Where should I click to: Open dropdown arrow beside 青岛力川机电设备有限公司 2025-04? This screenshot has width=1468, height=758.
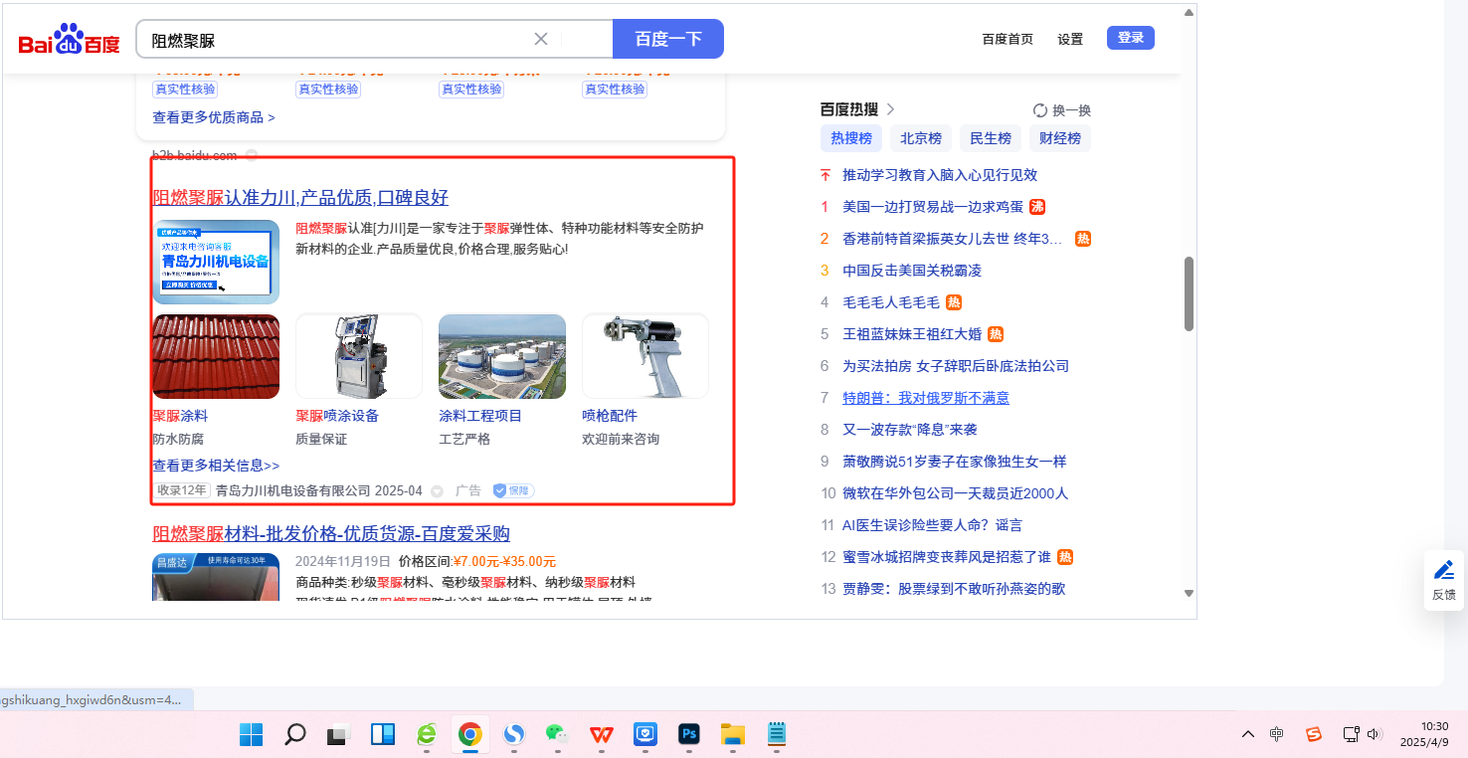437,491
